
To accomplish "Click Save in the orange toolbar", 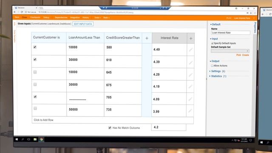I will click(17, 17).
